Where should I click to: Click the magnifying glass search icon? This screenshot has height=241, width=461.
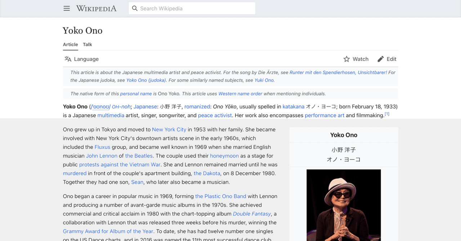pyautogui.click(x=135, y=8)
